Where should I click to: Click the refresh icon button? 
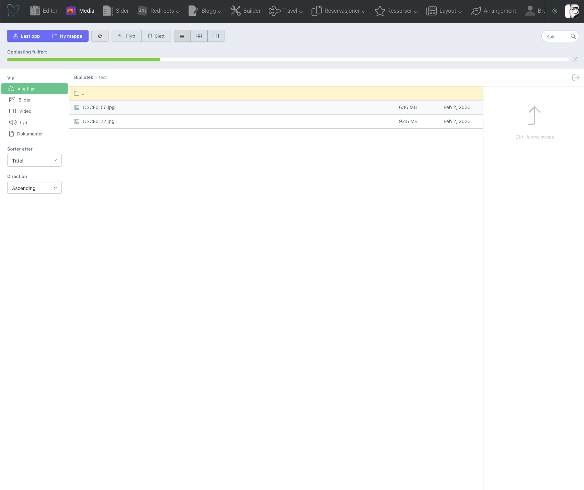[100, 36]
